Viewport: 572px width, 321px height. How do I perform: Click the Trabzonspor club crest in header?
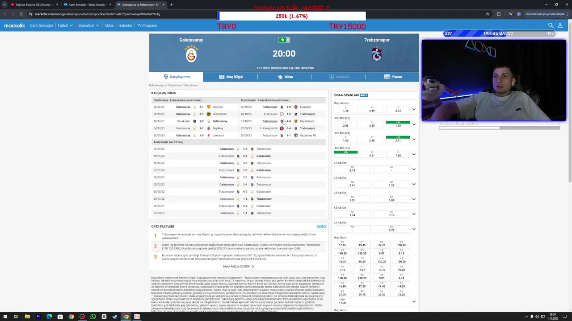(377, 54)
